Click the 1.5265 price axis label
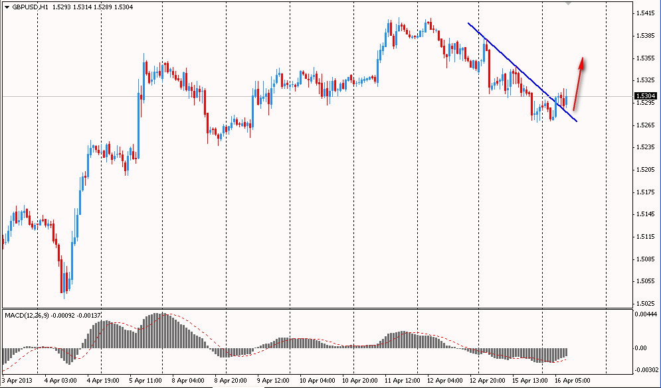The image size is (661, 388). pyautogui.click(x=646, y=125)
